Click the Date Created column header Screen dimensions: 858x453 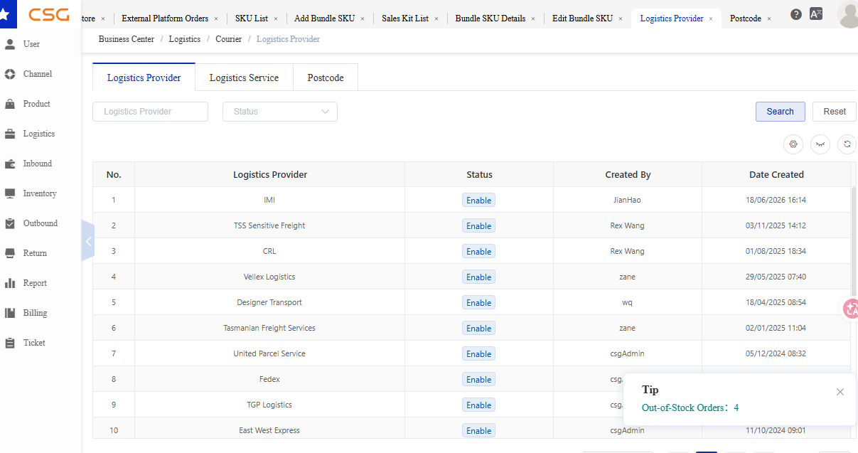[x=776, y=174]
